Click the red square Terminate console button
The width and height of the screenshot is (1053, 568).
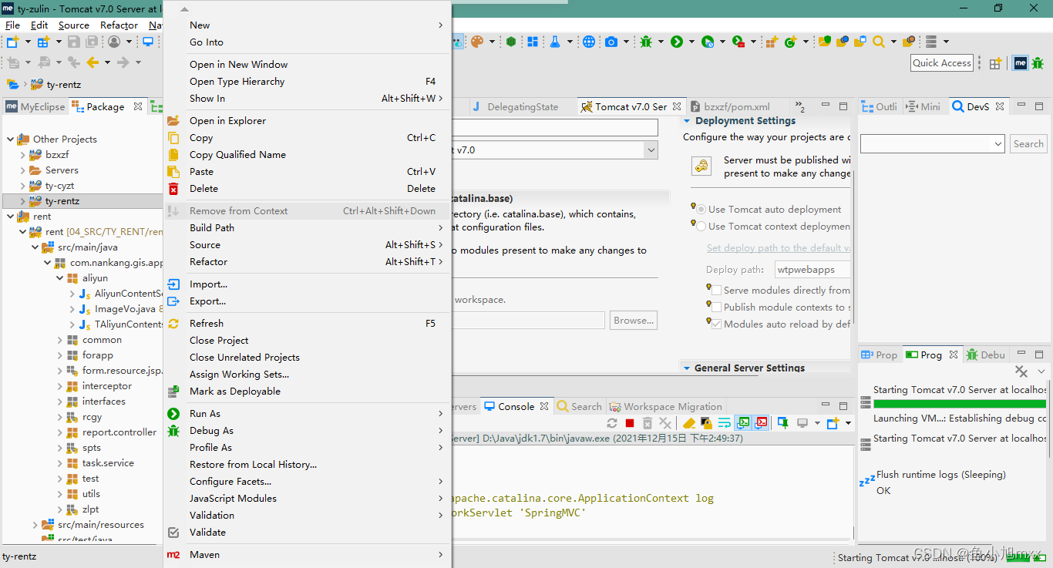tap(630, 423)
